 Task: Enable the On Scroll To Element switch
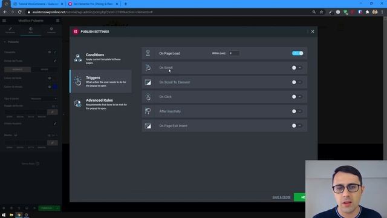[x=297, y=82]
